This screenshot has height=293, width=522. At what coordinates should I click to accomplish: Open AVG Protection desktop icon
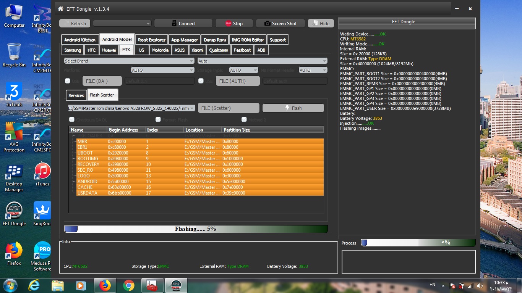click(14, 137)
